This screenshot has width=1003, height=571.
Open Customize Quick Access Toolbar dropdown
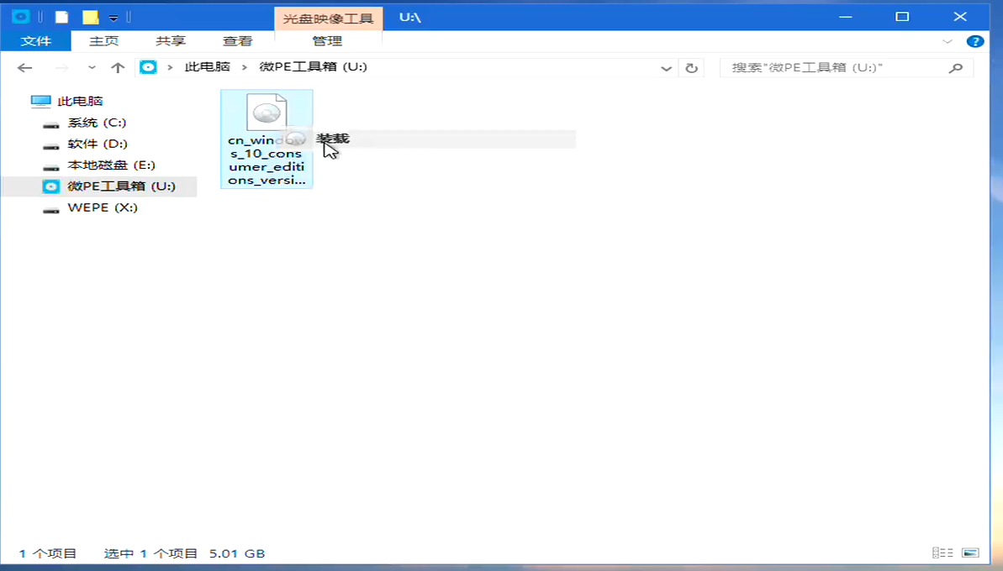coord(113,18)
